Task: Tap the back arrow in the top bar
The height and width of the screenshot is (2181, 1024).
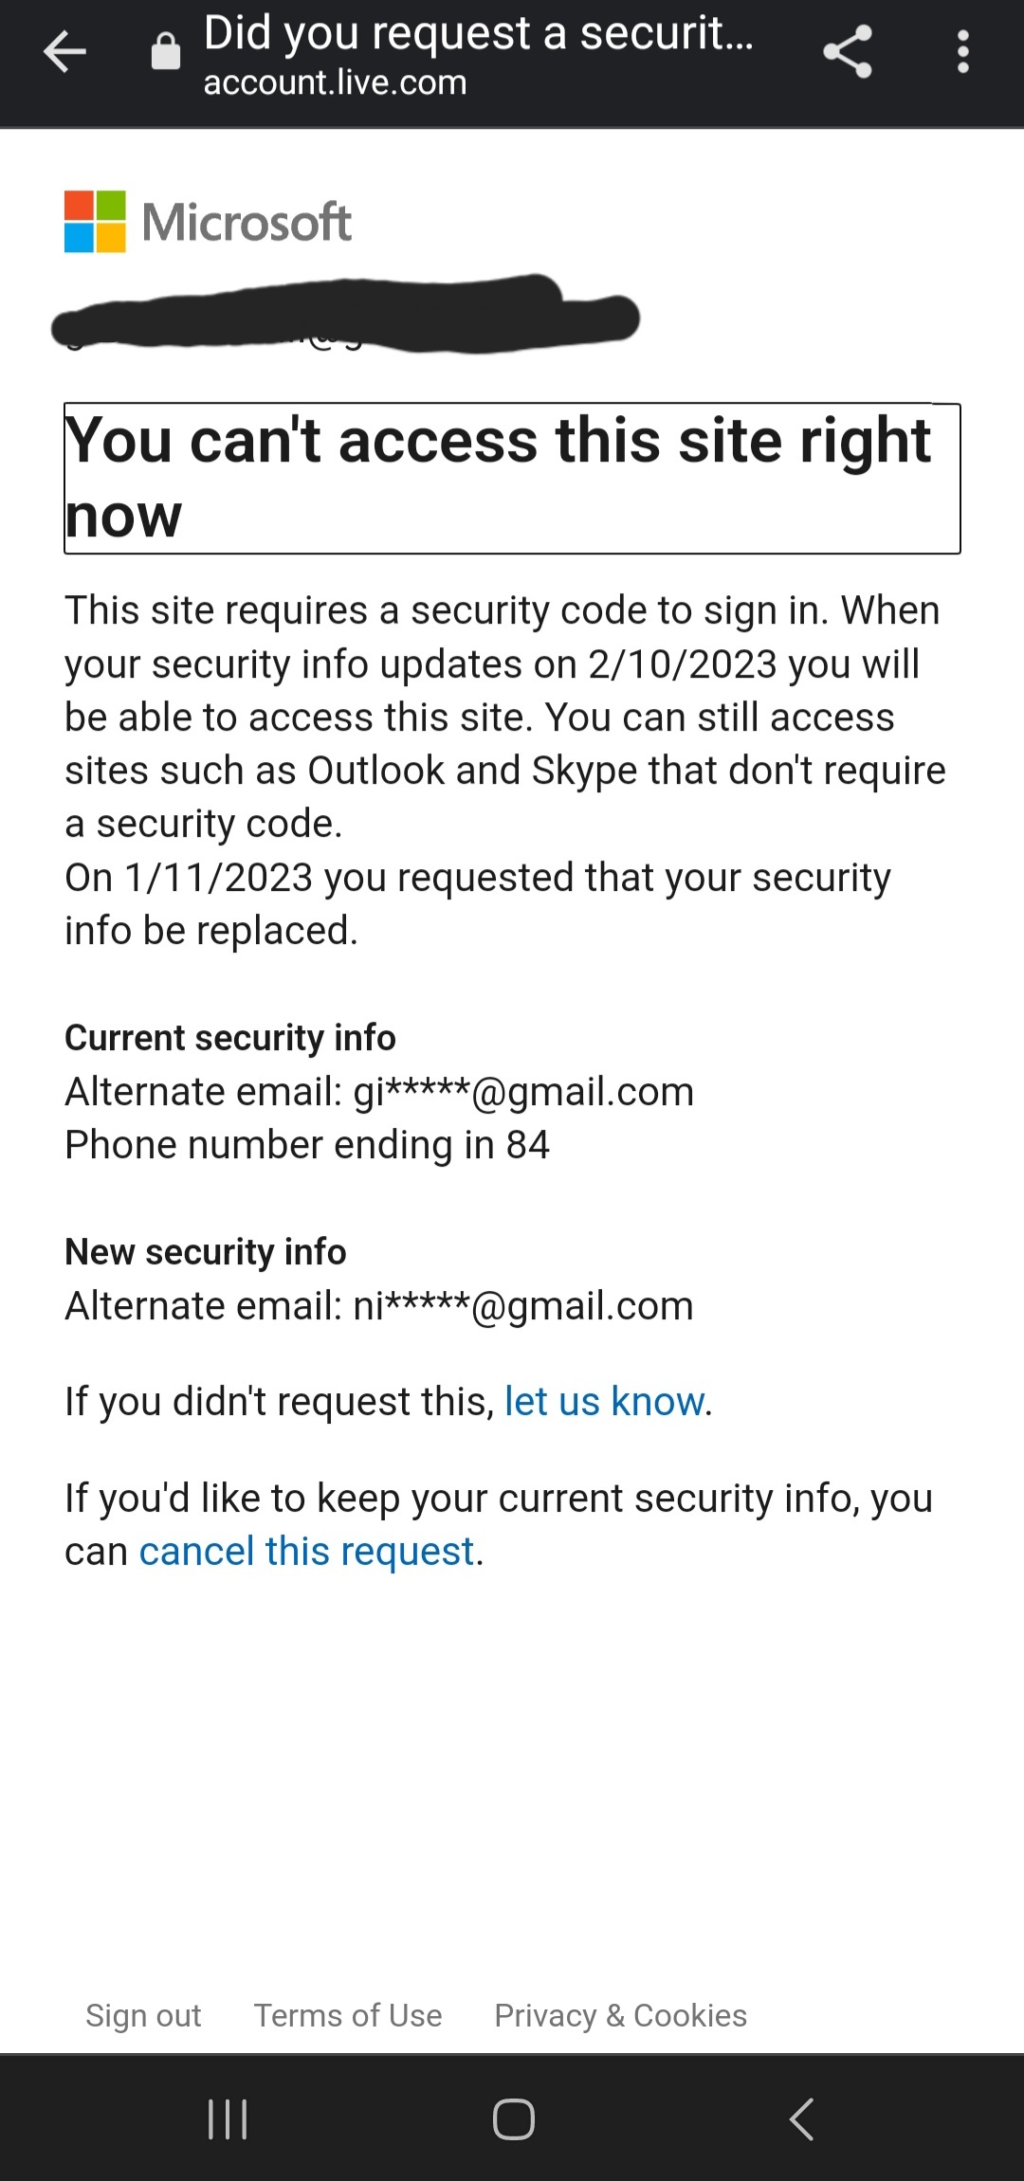Action: point(63,53)
